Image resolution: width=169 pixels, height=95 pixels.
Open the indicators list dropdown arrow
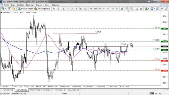pyautogui.click(x=148, y=9)
